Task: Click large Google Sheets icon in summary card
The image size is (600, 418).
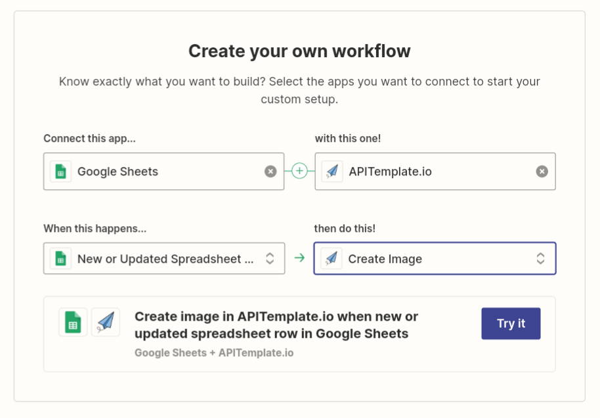Action: 73,322
